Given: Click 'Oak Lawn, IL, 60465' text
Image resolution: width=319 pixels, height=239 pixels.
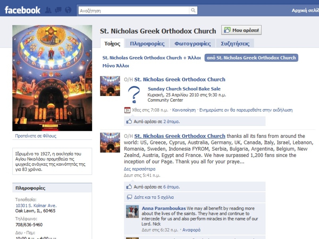Looking at the screenshot, I should tap(35, 211).
